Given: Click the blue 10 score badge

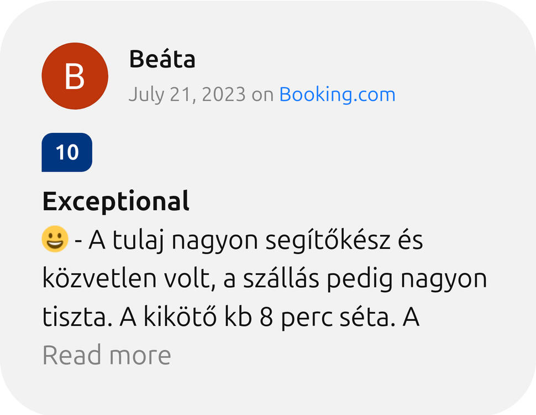Looking at the screenshot, I should (67, 152).
